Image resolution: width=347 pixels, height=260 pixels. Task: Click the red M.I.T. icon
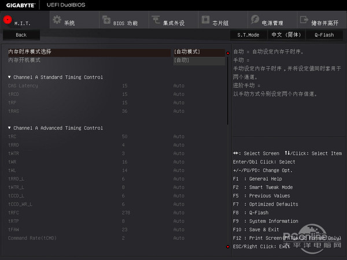coord(8,20)
